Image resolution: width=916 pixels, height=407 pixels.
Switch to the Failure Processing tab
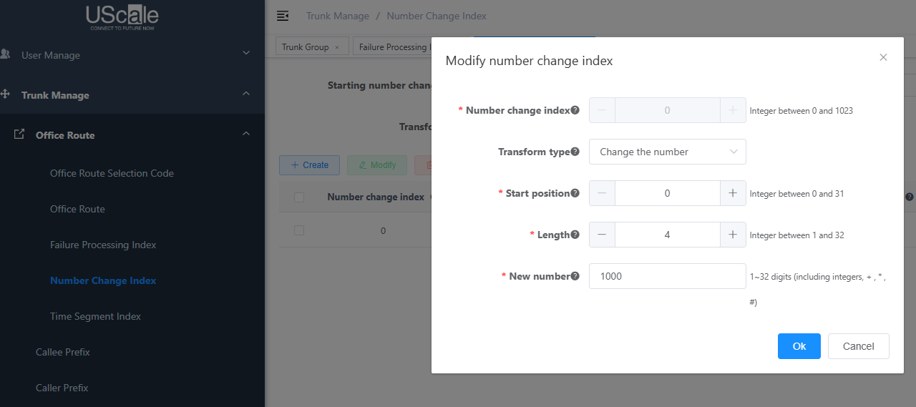click(392, 46)
